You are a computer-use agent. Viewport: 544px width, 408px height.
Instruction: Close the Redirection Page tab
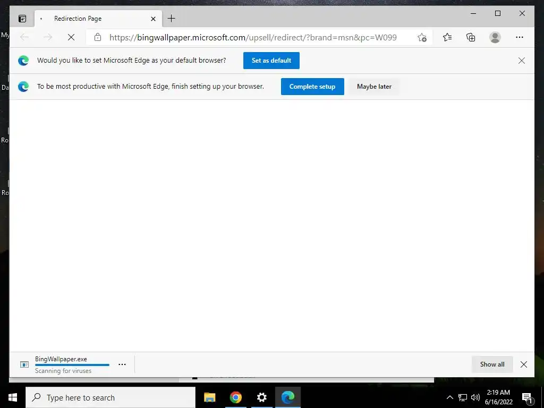153,19
